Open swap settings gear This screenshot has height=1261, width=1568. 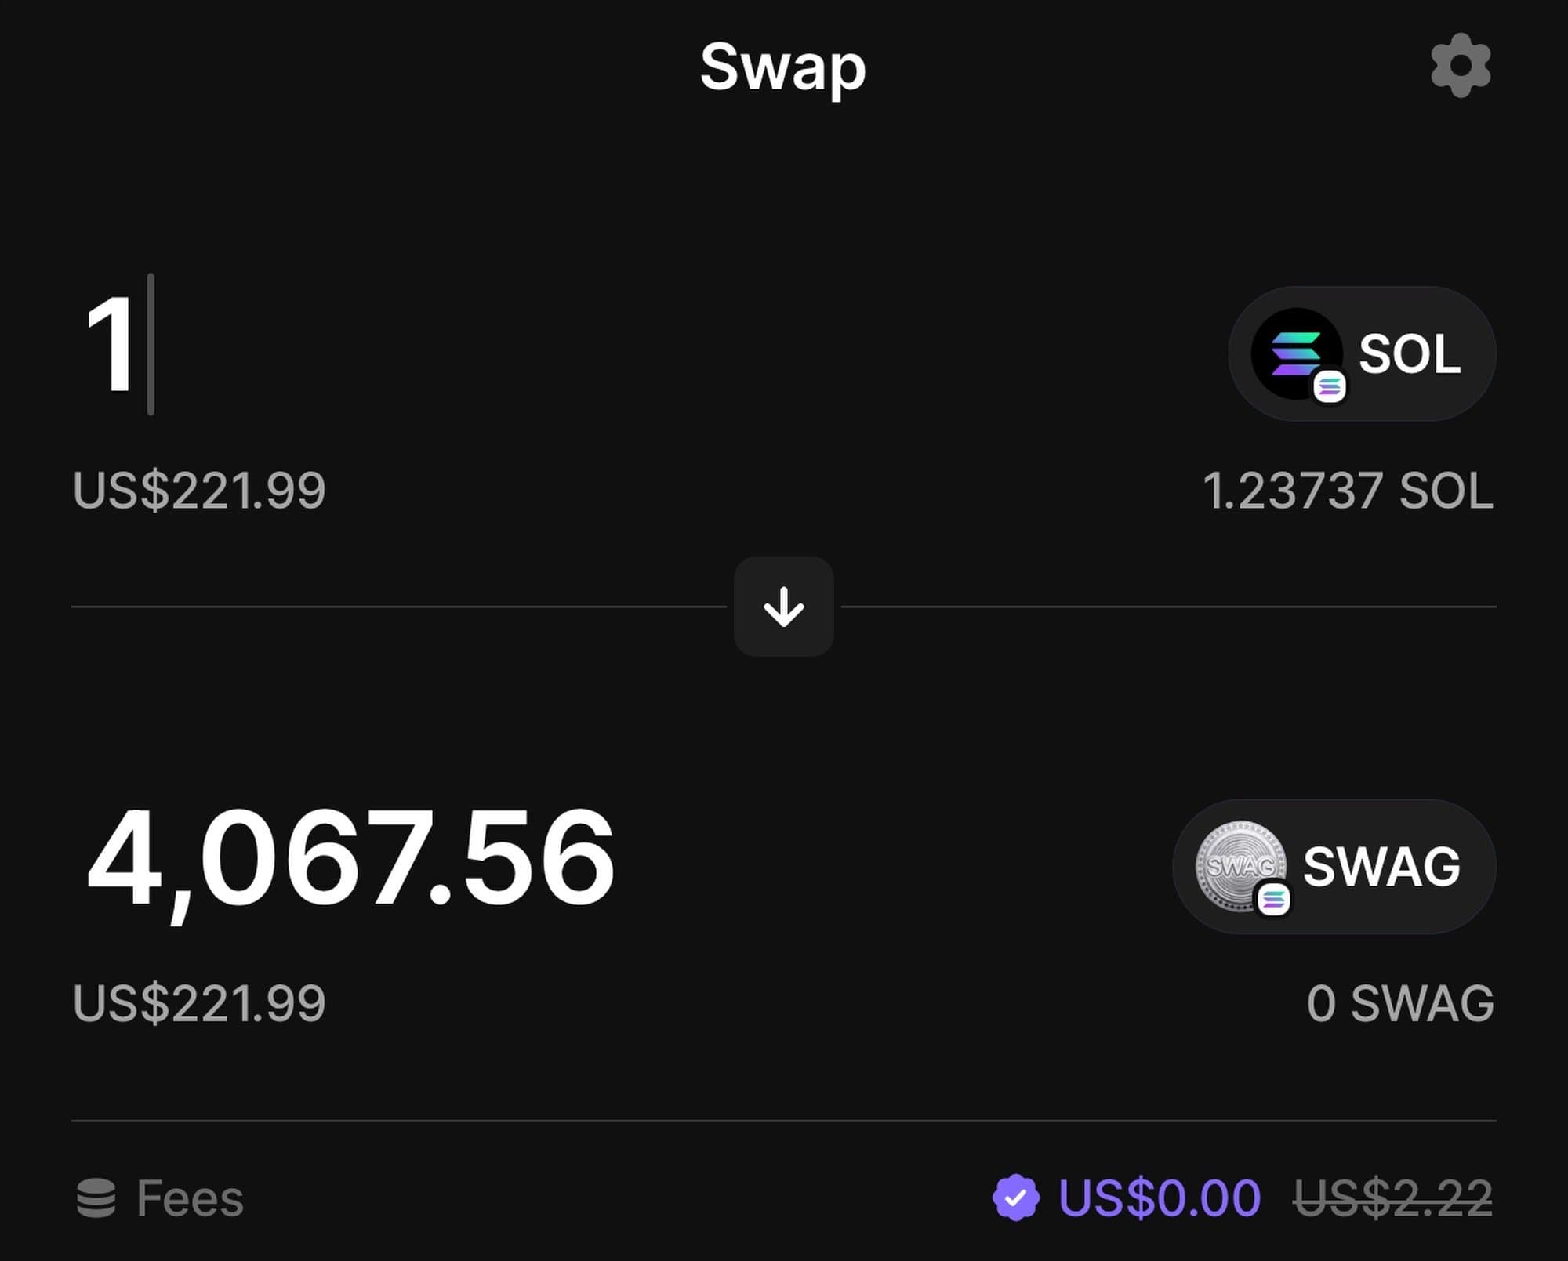(1460, 65)
